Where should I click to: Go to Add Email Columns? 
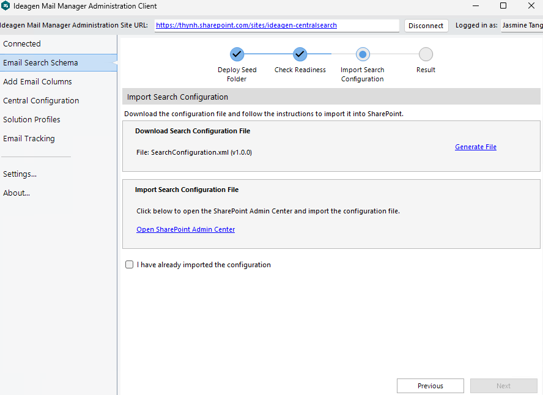(x=58, y=82)
